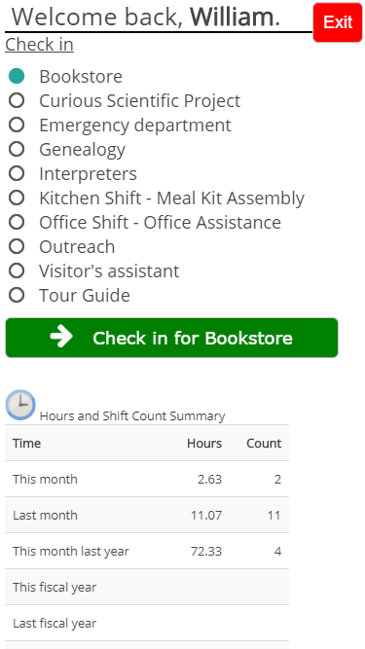Click the Hours column header
The image size is (365, 649).
coord(204,444)
